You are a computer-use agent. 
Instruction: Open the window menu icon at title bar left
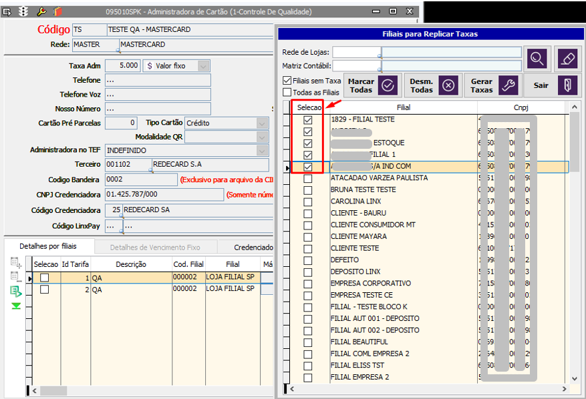tap(7, 11)
